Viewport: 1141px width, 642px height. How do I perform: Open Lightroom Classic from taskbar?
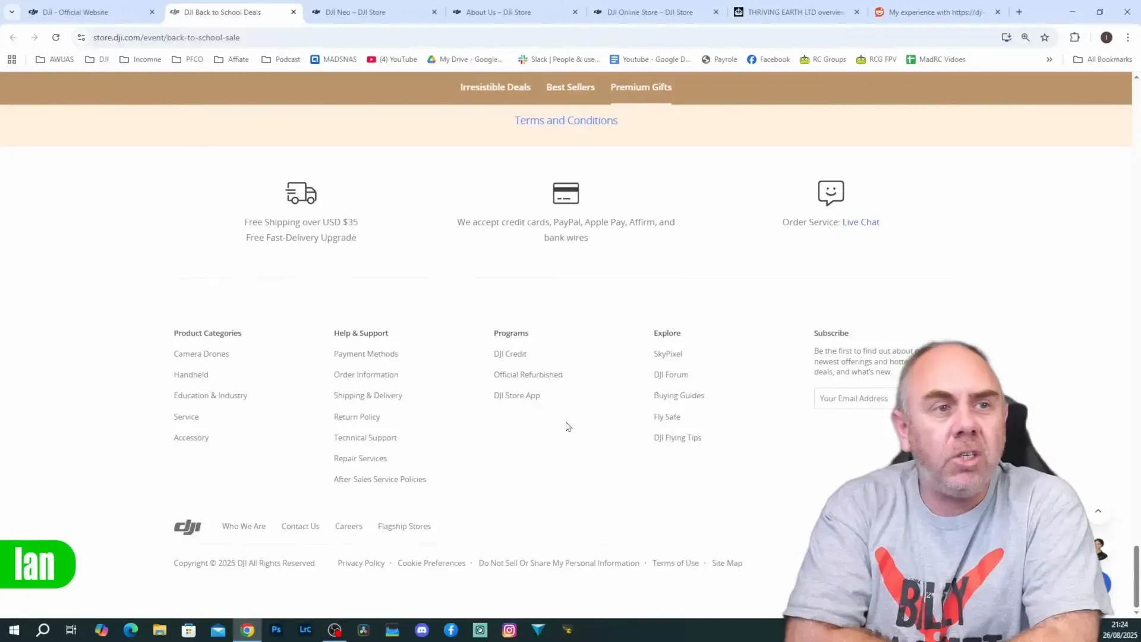coord(305,630)
